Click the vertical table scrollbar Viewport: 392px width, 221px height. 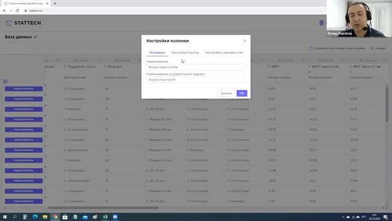(x=386, y=104)
